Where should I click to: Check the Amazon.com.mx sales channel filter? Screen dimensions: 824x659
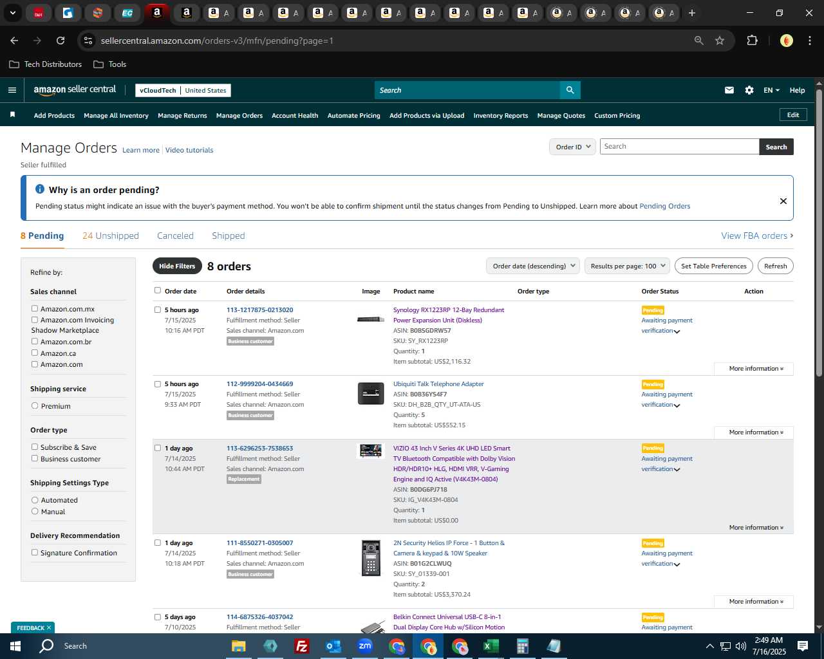(x=35, y=309)
